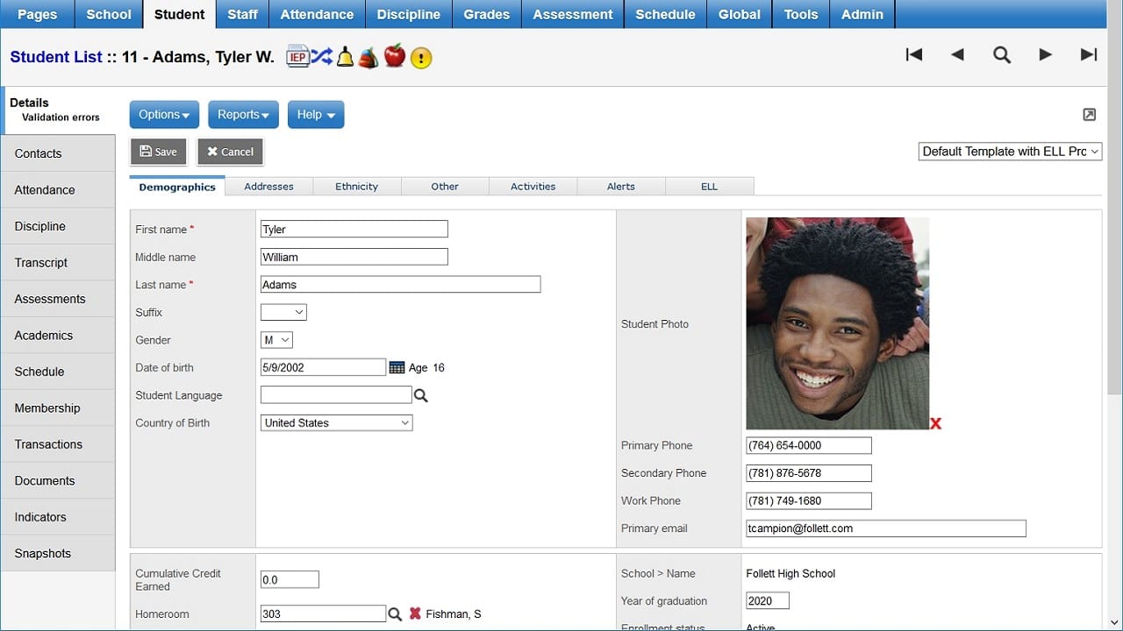Advance to the next student record
1123x631 pixels.
point(1045,54)
